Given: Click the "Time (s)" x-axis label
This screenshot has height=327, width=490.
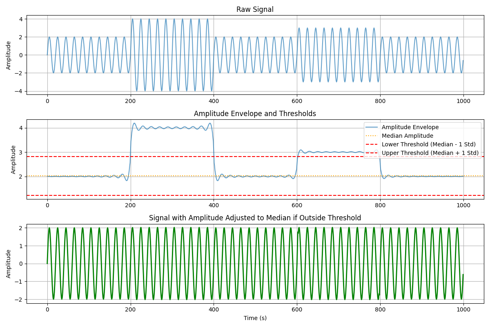Looking at the screenshot, I should (x=255, y=318).
